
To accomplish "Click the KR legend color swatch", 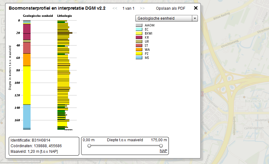I will 139,37.
